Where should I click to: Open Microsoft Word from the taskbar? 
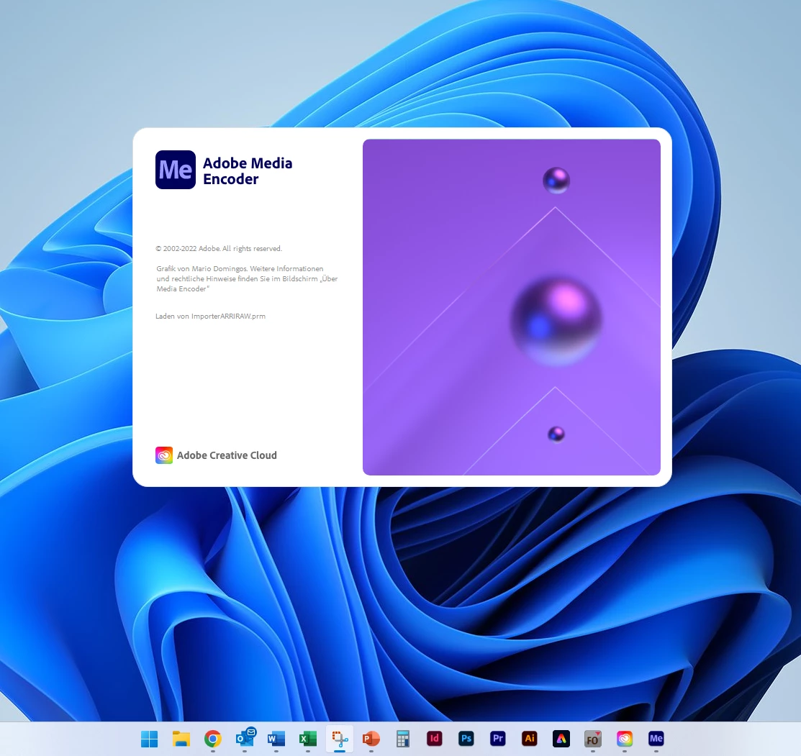pos(276,739)
